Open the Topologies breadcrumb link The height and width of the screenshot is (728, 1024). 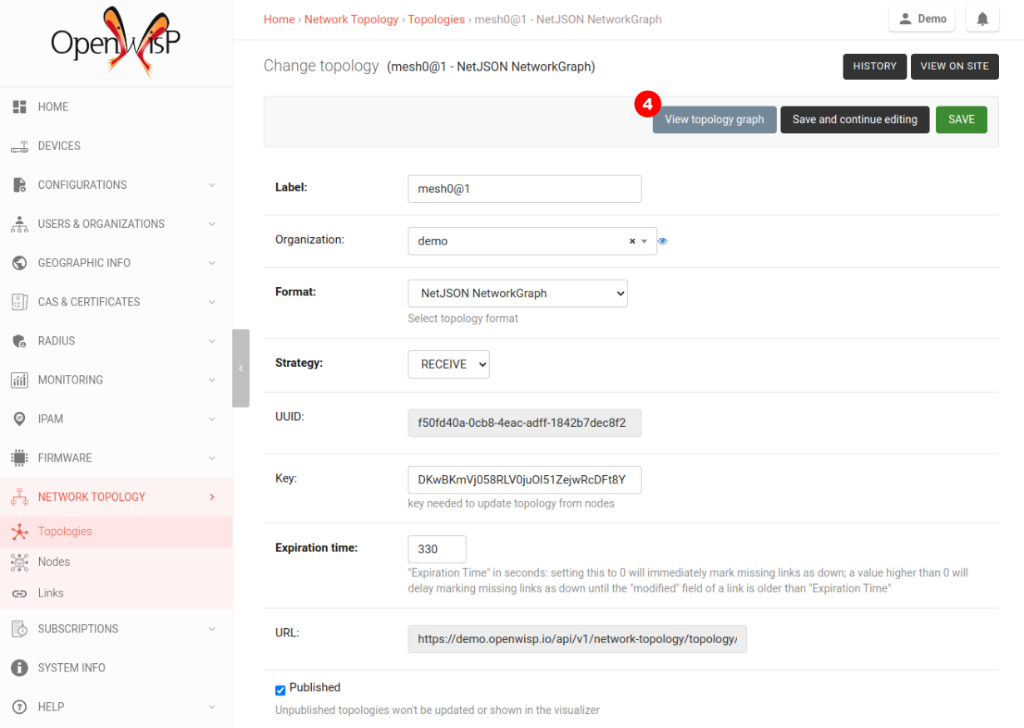click(436, 19)
